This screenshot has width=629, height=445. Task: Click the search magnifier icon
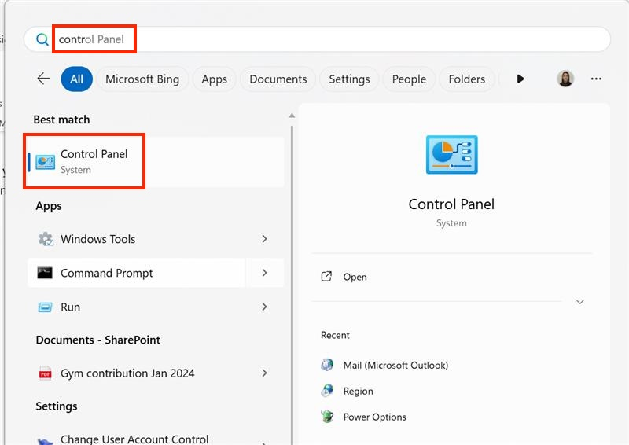point(42,39)
